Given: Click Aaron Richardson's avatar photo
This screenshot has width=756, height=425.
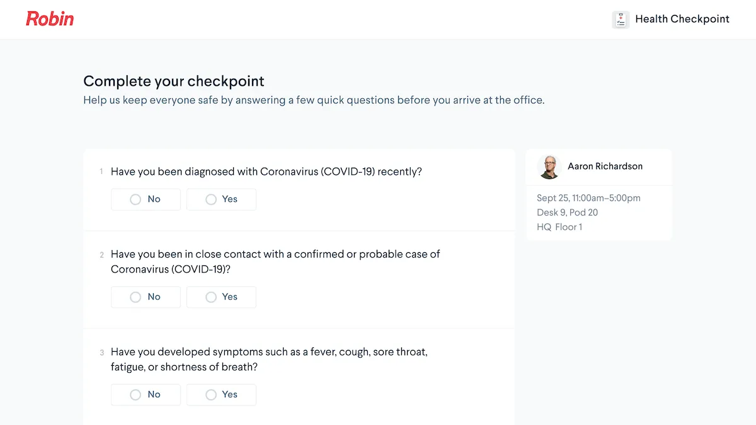Looking at the screenshot, I should (x=549, y=167).
